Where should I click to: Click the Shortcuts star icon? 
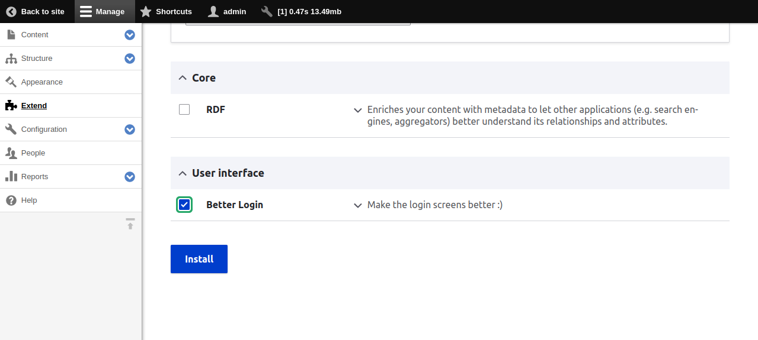146,11
